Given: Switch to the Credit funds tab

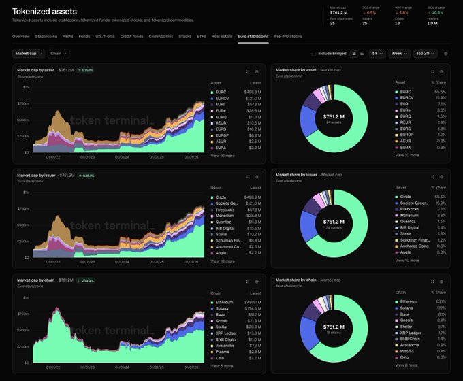Looking at the screenshot, I should click(131, 37).
